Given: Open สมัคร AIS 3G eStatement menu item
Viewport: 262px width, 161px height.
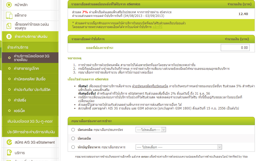Looking at the screenshot, I should tap(30, 142).
